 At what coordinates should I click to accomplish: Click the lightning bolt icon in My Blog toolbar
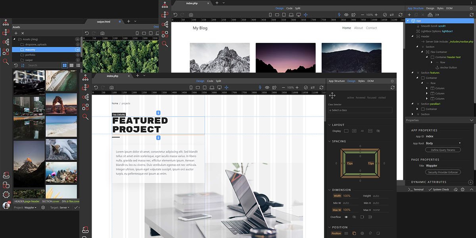point(339,15)
